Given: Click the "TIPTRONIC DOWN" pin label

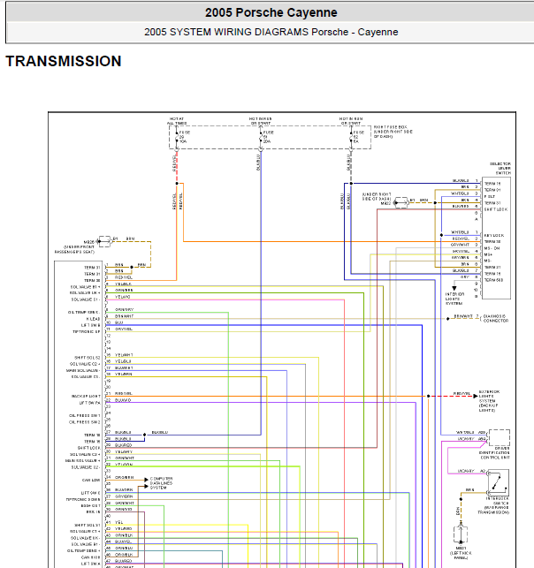Looking at the screenshot, I should (83, 499).
